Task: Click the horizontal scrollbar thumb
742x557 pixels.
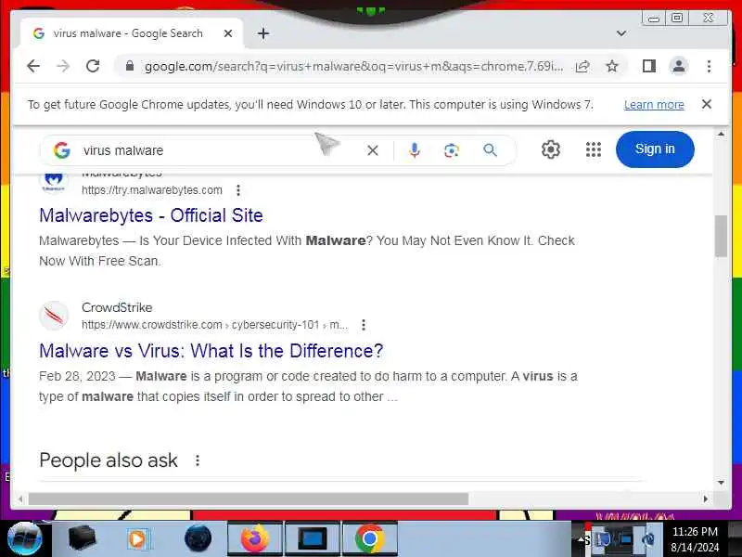Action: (249, 499)
